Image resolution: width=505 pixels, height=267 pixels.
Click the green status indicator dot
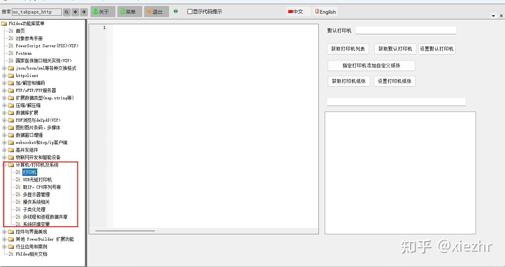(x=176, y=11)
